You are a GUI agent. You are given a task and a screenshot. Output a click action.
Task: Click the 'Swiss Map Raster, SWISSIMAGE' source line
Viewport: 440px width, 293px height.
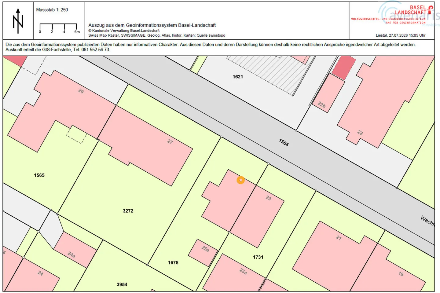pos(157,35)
